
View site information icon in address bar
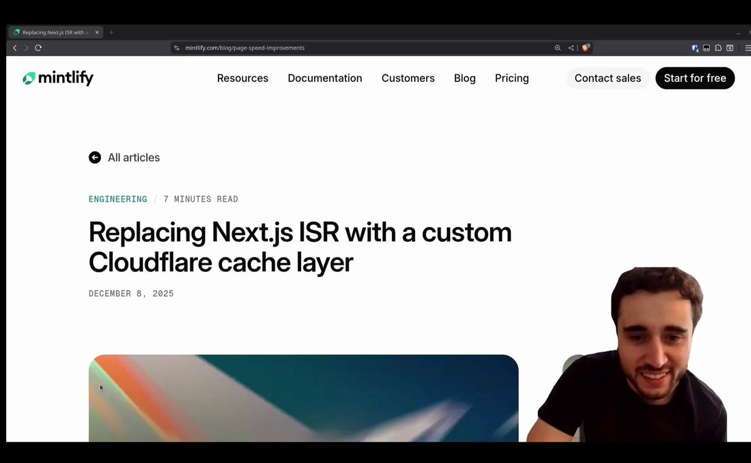pyautogui.click(x=177, y=47)
